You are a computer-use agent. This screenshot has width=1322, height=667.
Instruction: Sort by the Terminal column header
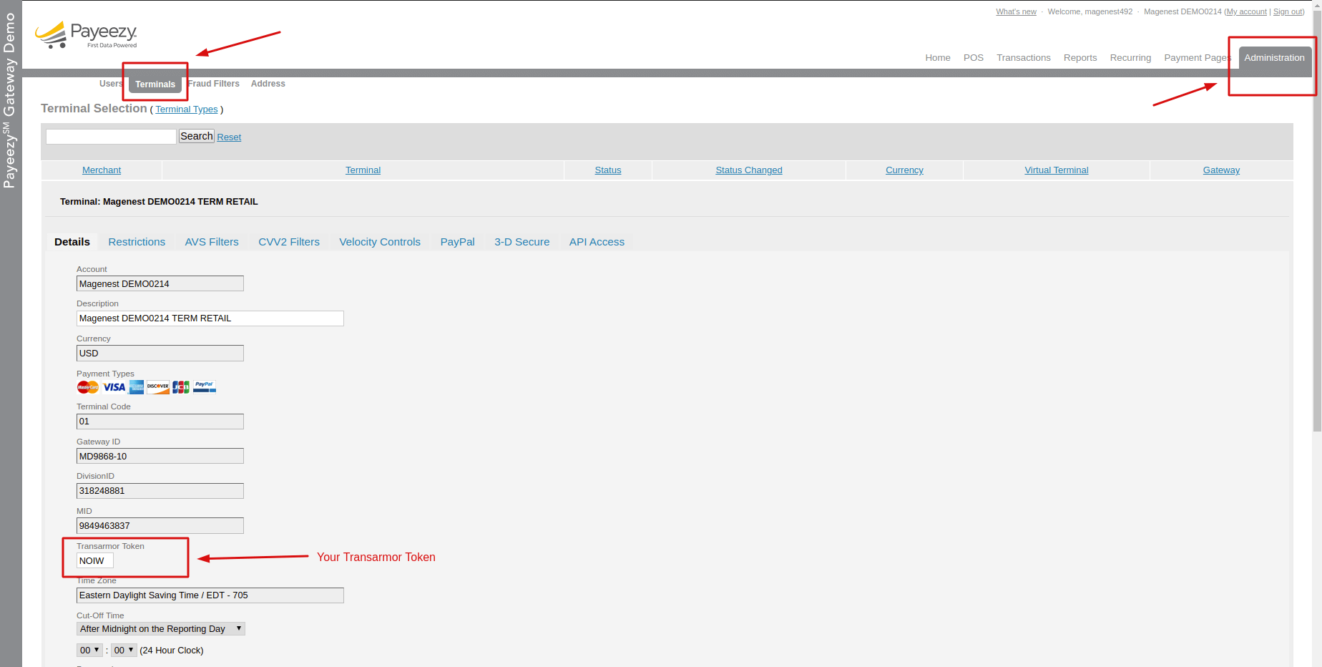(x=363, y=170)
